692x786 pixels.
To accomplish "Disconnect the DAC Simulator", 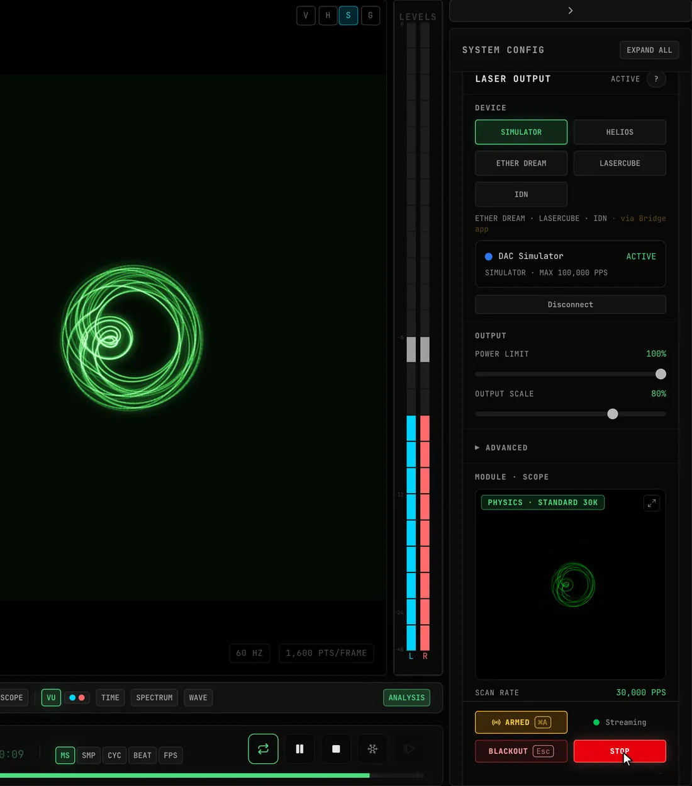I will coord(571,304).
